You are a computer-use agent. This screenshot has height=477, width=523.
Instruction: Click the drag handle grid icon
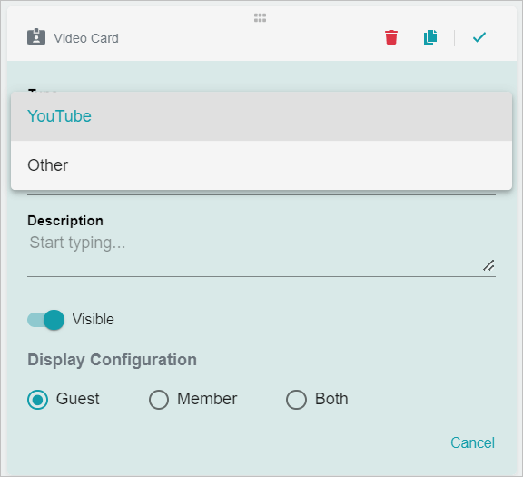(261, 17)
